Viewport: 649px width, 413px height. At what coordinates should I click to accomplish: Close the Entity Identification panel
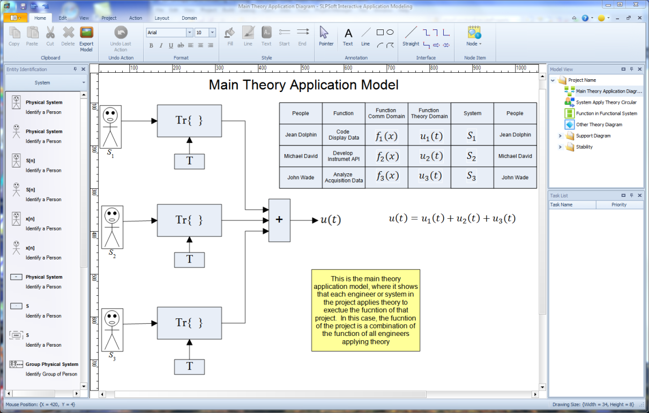click(83, 69)
